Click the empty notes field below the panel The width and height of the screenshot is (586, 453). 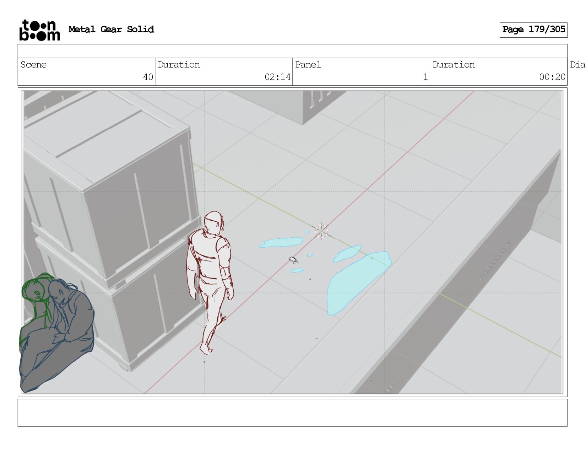pyautogui.click(x=292, y=413)
